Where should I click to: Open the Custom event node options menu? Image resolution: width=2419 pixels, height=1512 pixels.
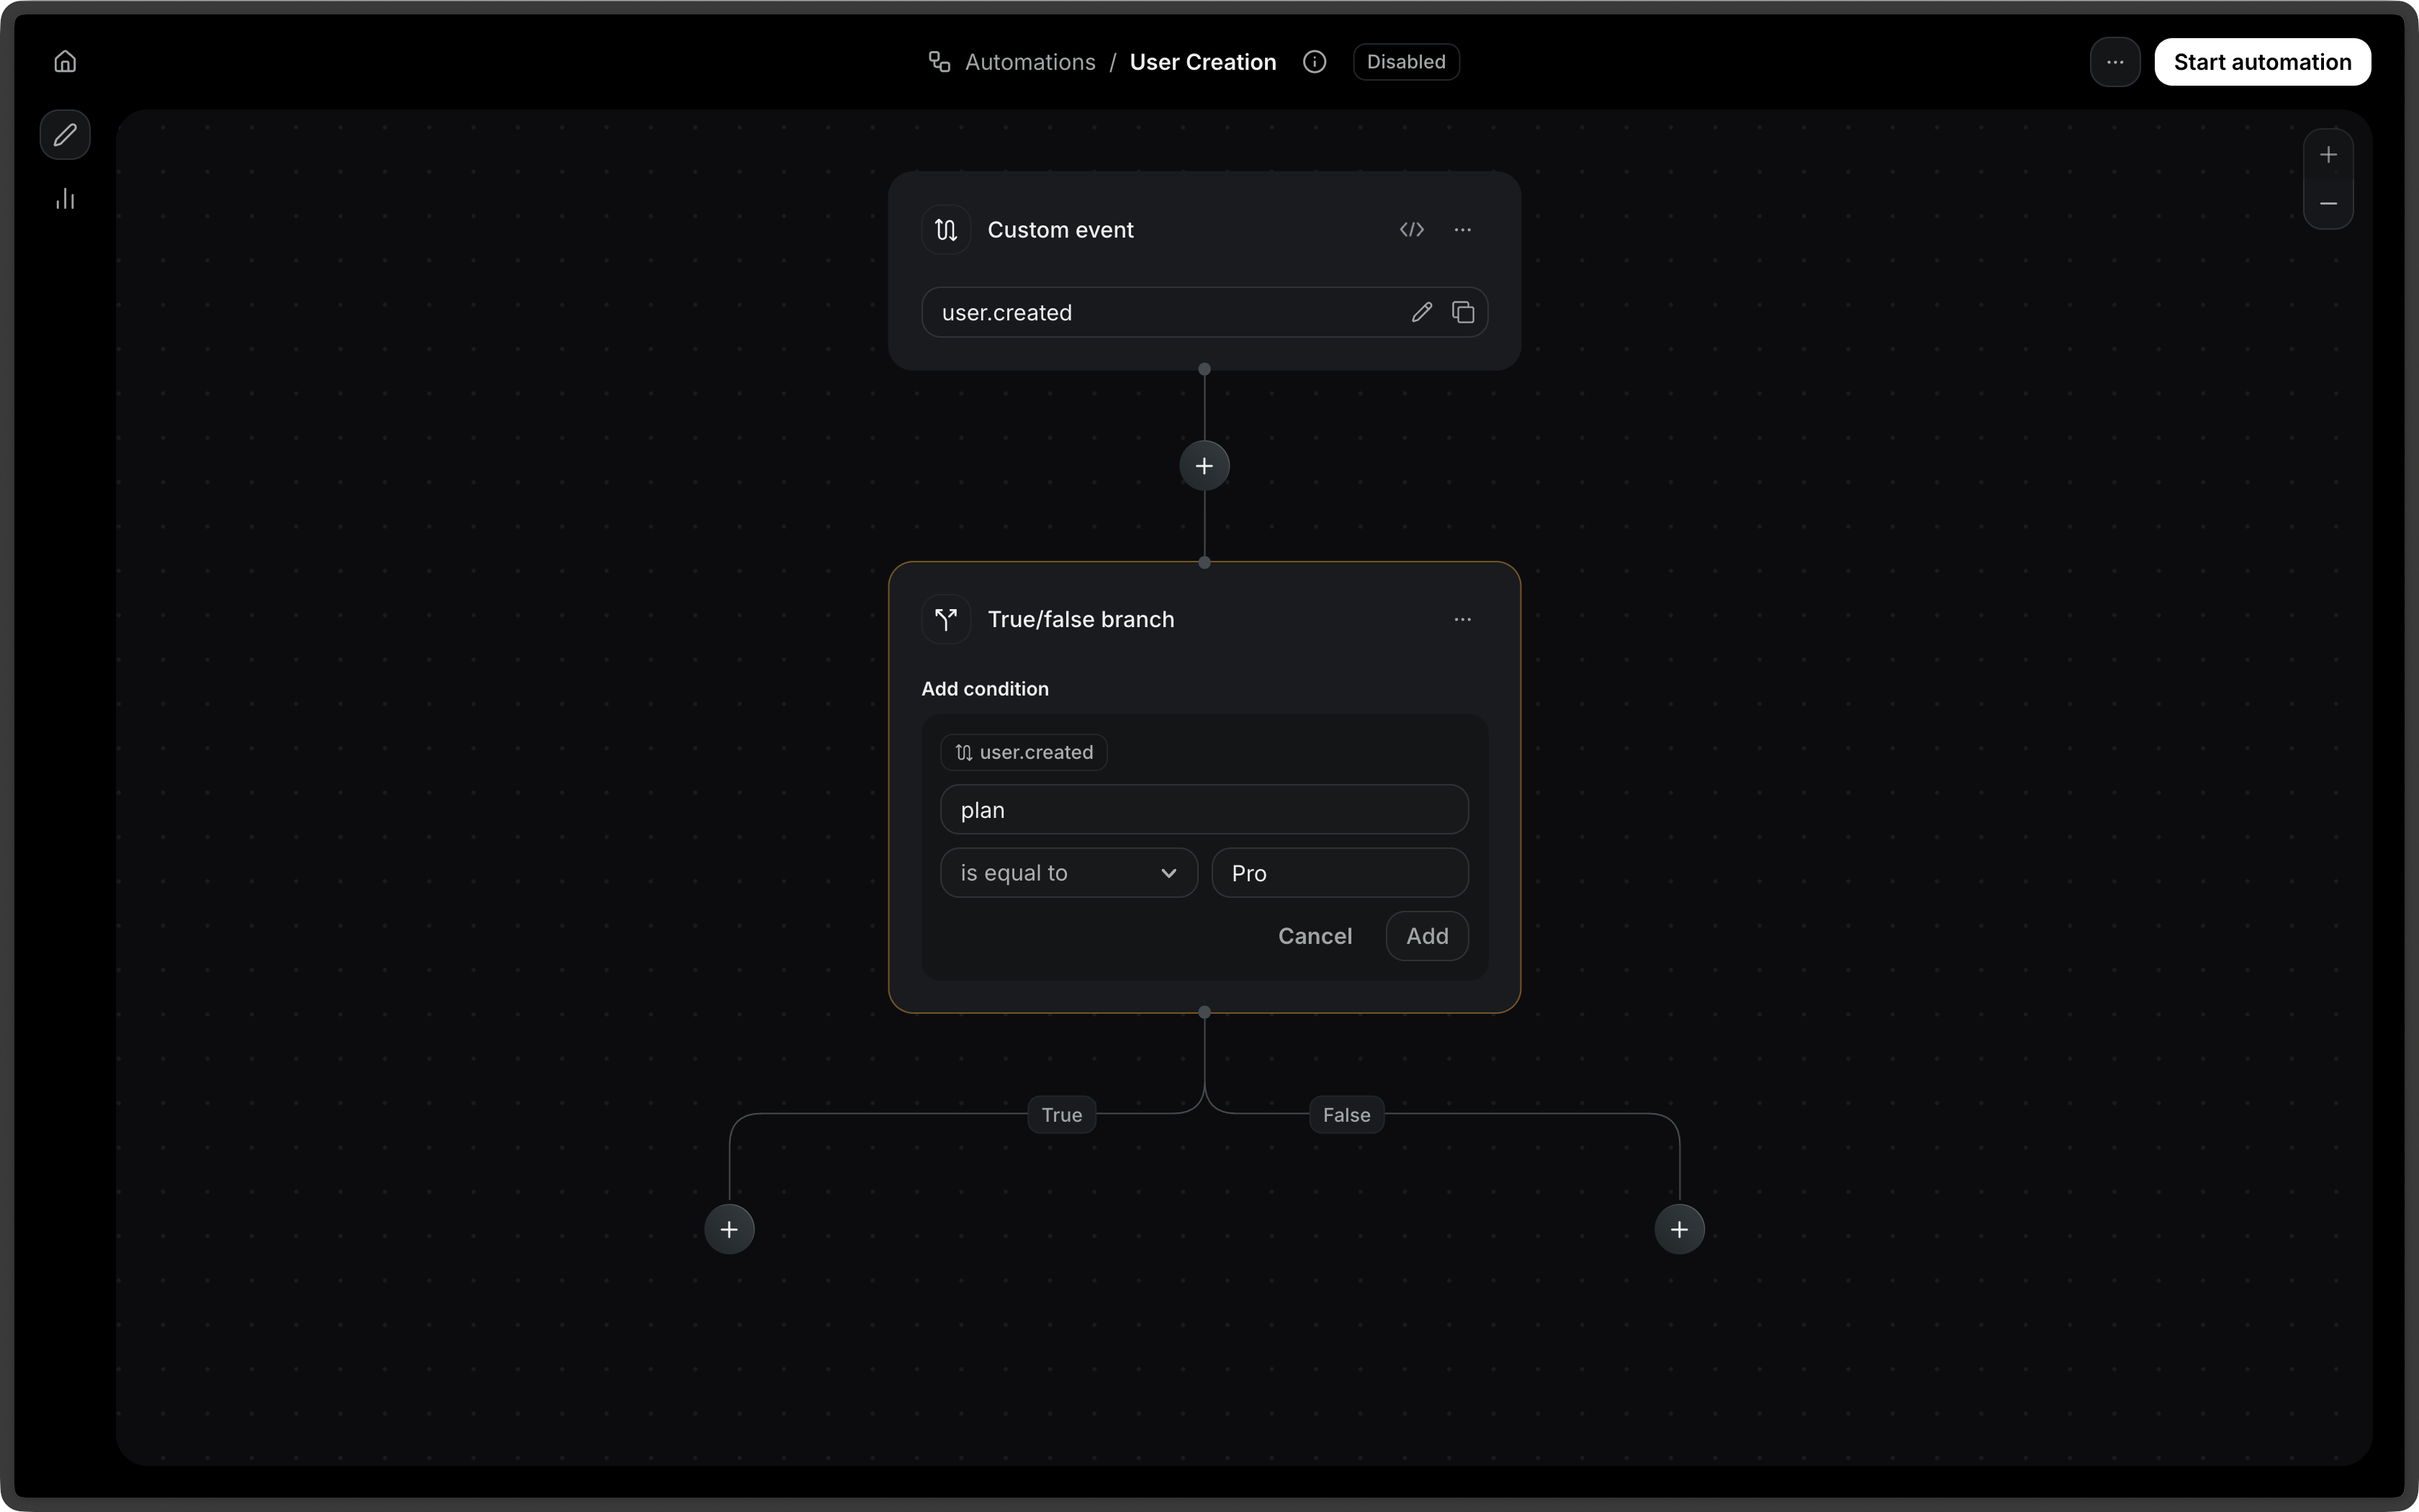click(x=1462, y=229)
